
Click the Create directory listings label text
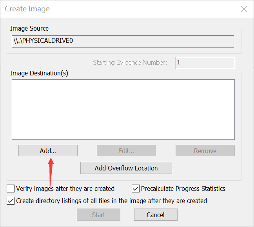click(x=111, y=201)
